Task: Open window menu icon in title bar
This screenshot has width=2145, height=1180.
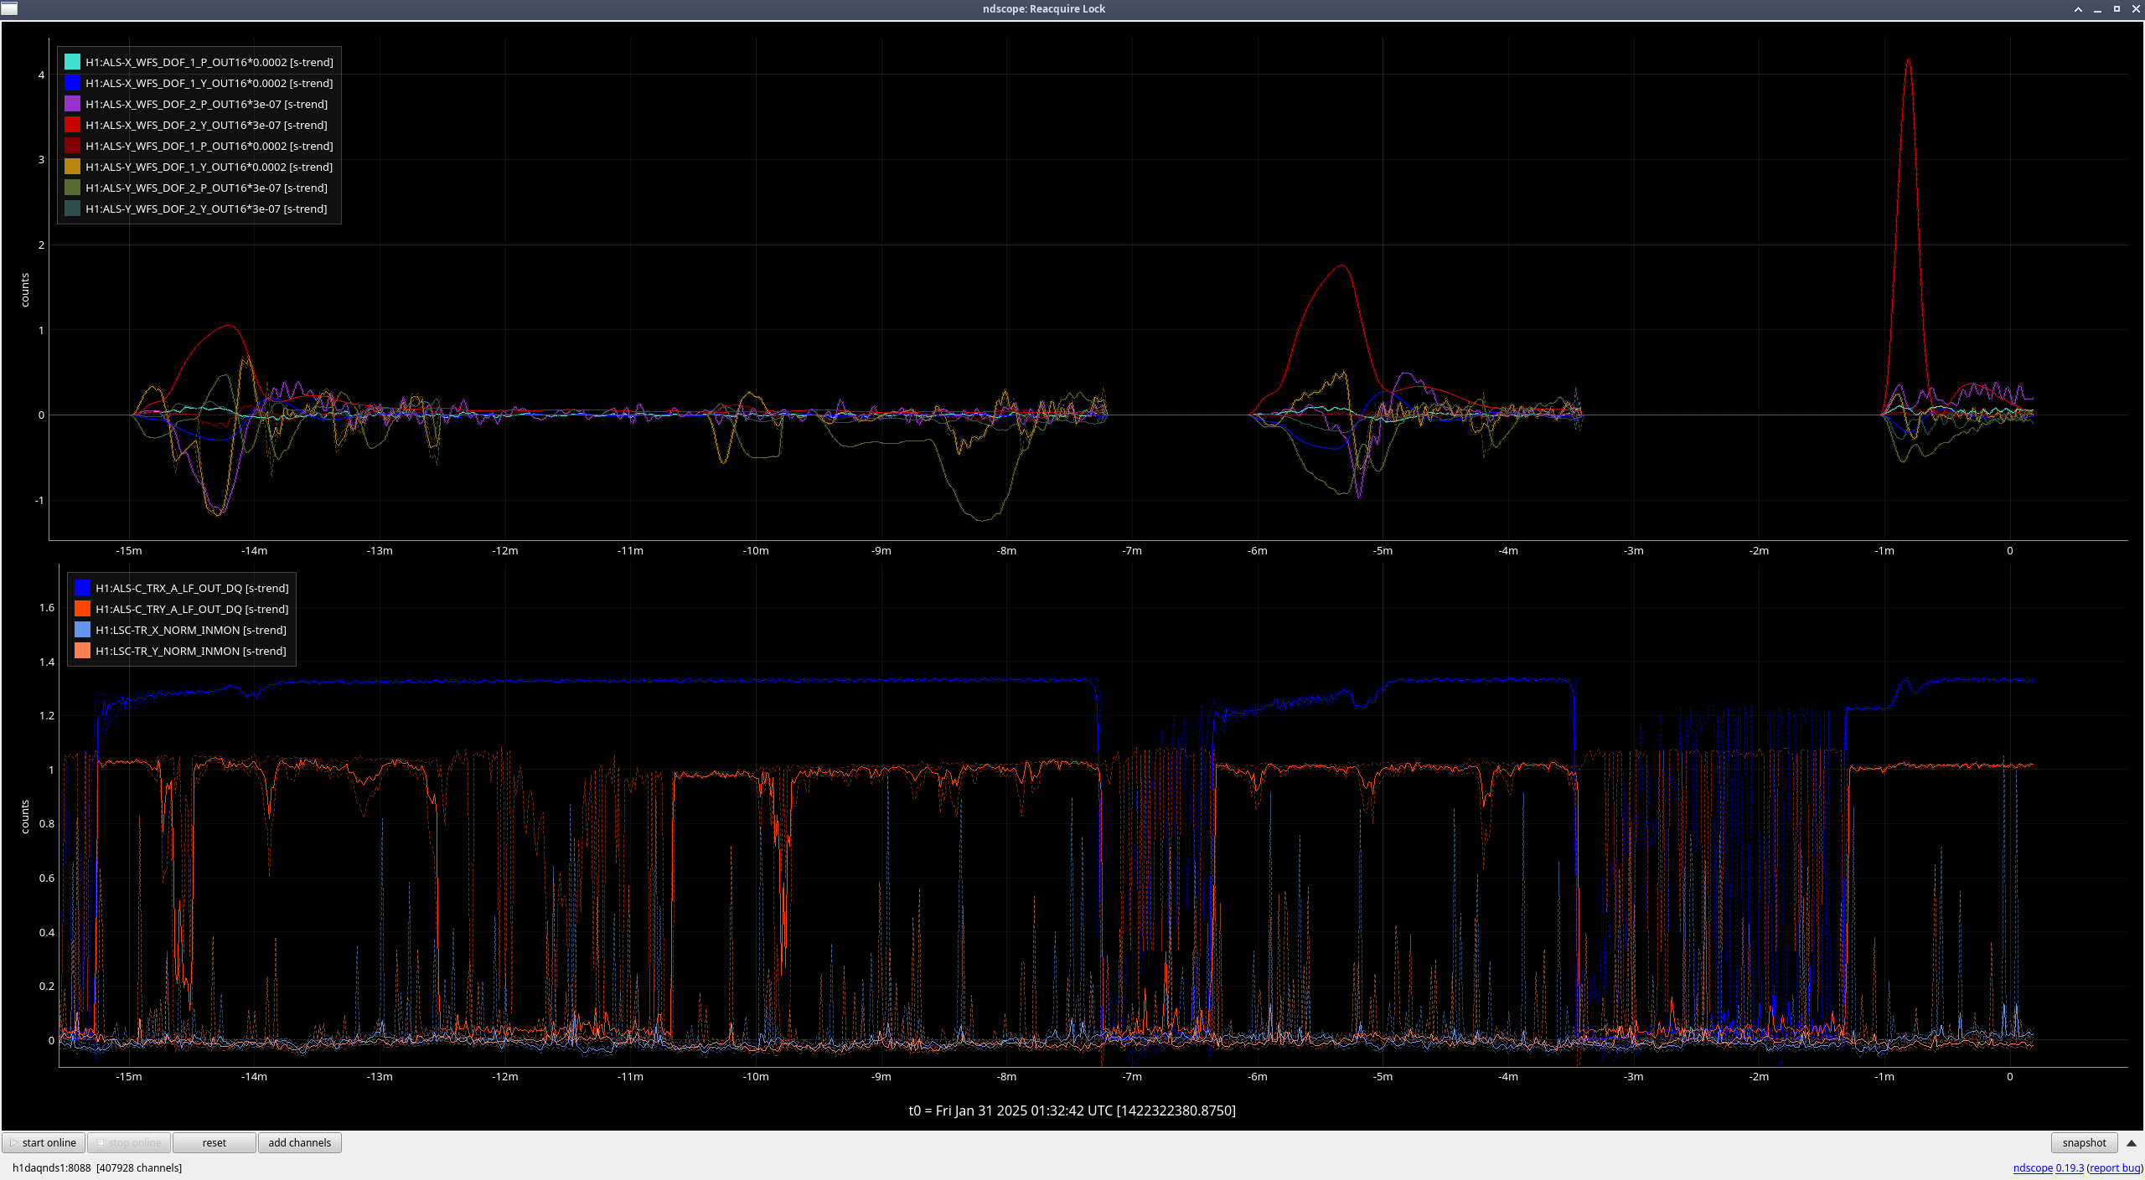Action: click(9, 8)
